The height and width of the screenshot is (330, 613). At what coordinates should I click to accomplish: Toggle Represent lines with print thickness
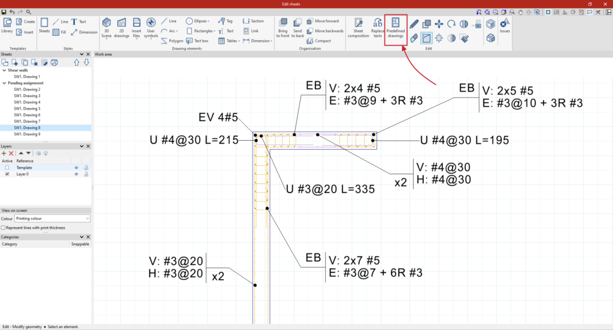[x=3, y=228]
